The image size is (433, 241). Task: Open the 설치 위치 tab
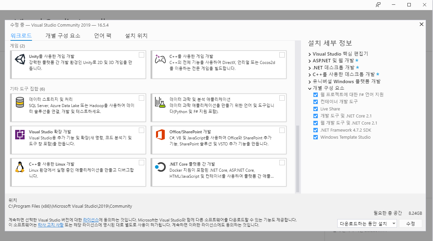(136, 36)
